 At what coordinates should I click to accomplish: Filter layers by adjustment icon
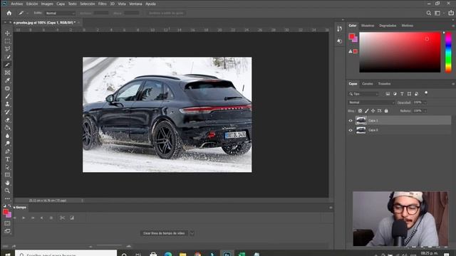point(395,94)
